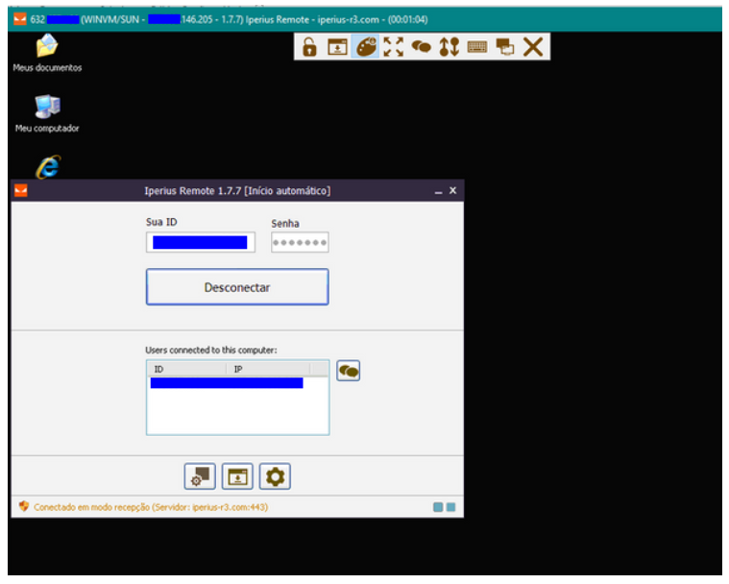Click the first blue status indicator square

[x=438, y=507]
